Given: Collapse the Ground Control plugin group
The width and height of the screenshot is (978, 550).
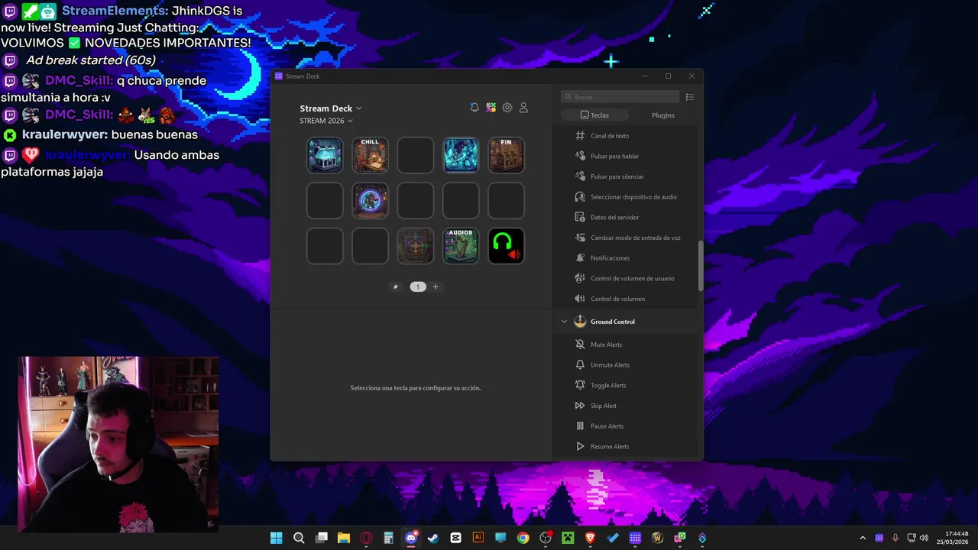Looking at the screenshot, I should coord(565,322).
